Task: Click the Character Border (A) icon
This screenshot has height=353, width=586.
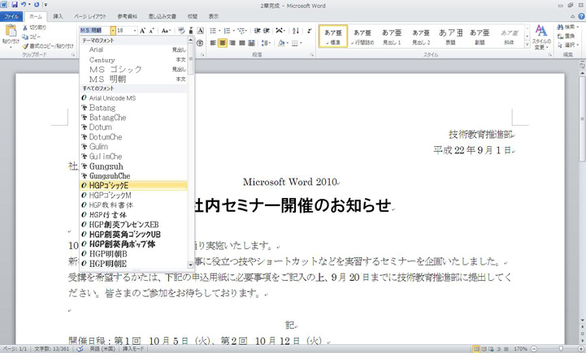Action: click(200, 31)
